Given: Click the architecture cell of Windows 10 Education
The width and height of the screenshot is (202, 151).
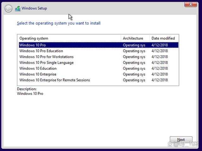Looking at the screenshot, I should tap(134, 68).
